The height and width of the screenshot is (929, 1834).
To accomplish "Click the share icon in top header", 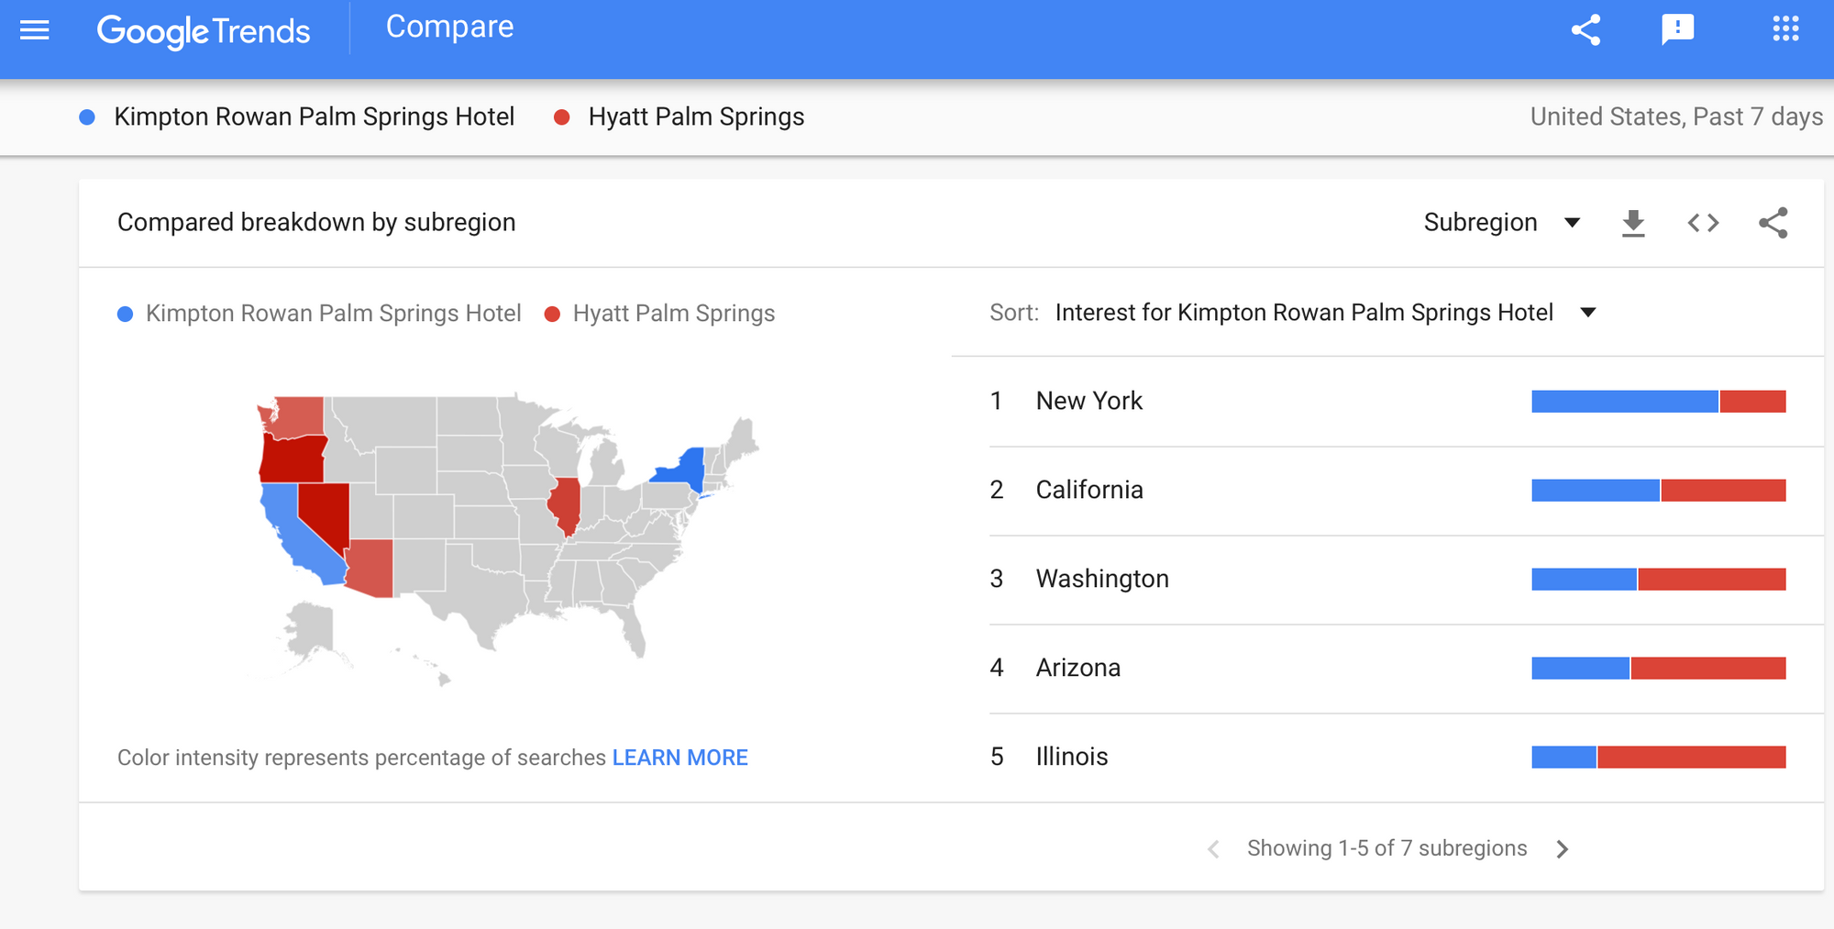I will coord(1585,30).
